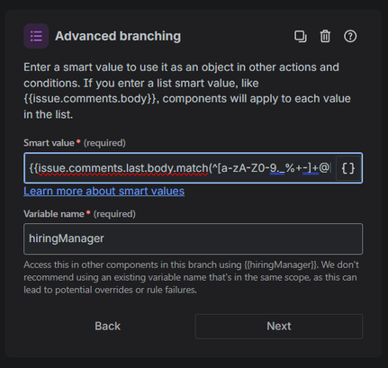Proceed with the Next button
The height and width of the screenshot is (368, 388).
(279, 327)
